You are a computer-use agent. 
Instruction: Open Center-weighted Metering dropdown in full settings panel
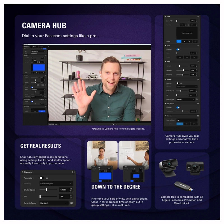[x=187, y=87]
